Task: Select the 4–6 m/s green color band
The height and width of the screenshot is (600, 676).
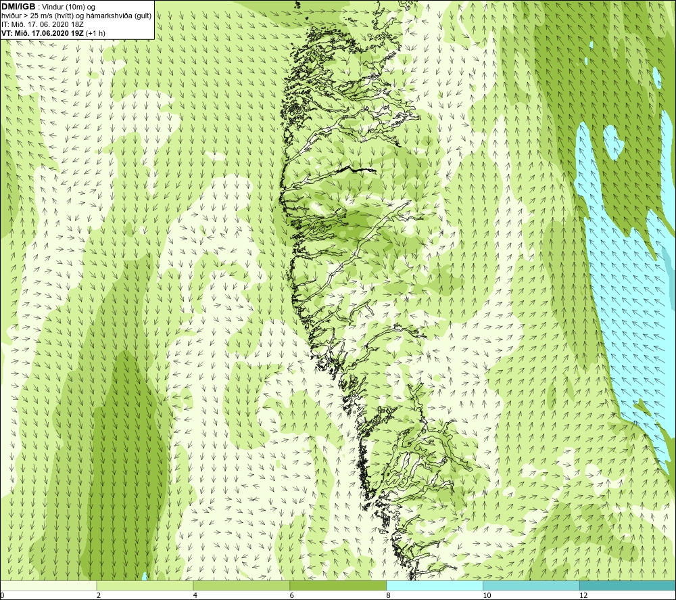Action: pos(241,586)
